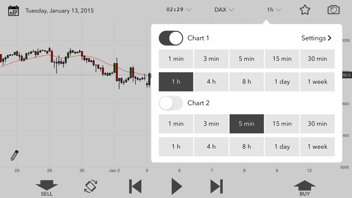Select the pencil drawing tool
This screenshot has width=352, height=198.
[x=15, y=155]
